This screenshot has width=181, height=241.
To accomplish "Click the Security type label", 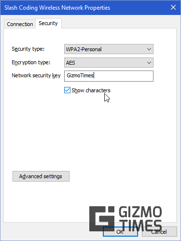I will (28, 49).
